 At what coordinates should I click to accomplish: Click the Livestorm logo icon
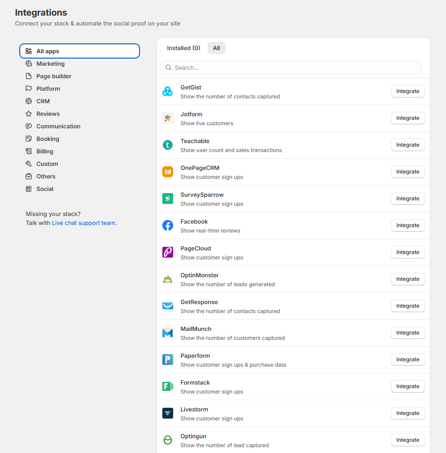[x=167, y=413]
